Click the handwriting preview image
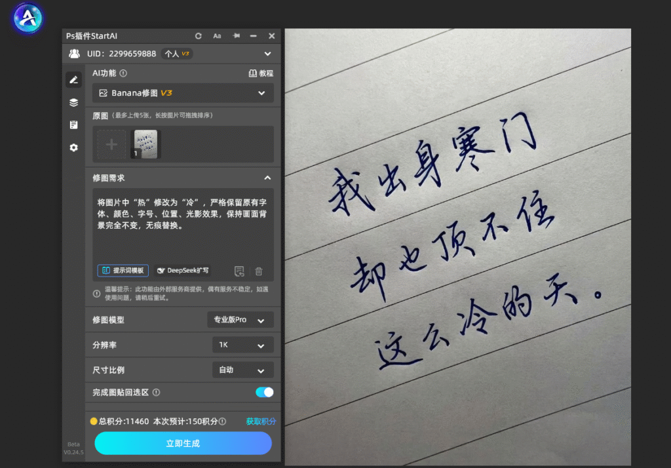This screenshot has width=671, height=468. tap(457, 246)
